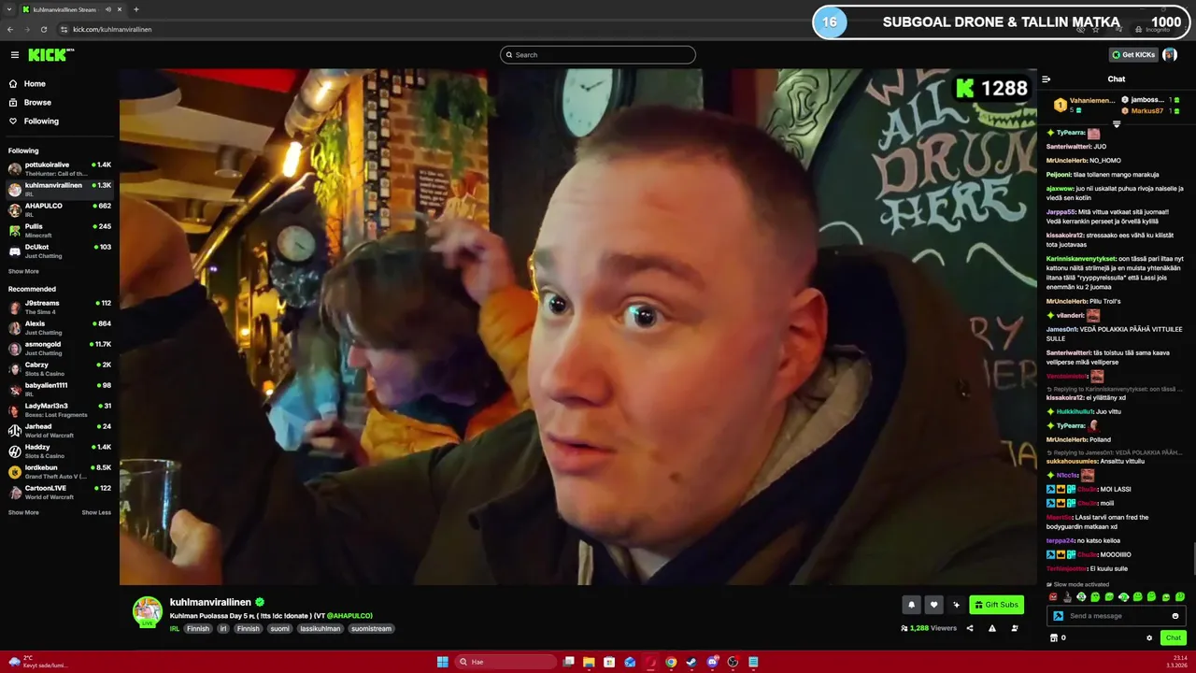Image resolution: width=1196 pixels, height=673 pixels.
Task: Open the user profile avatar menu
Action: 1169,55
